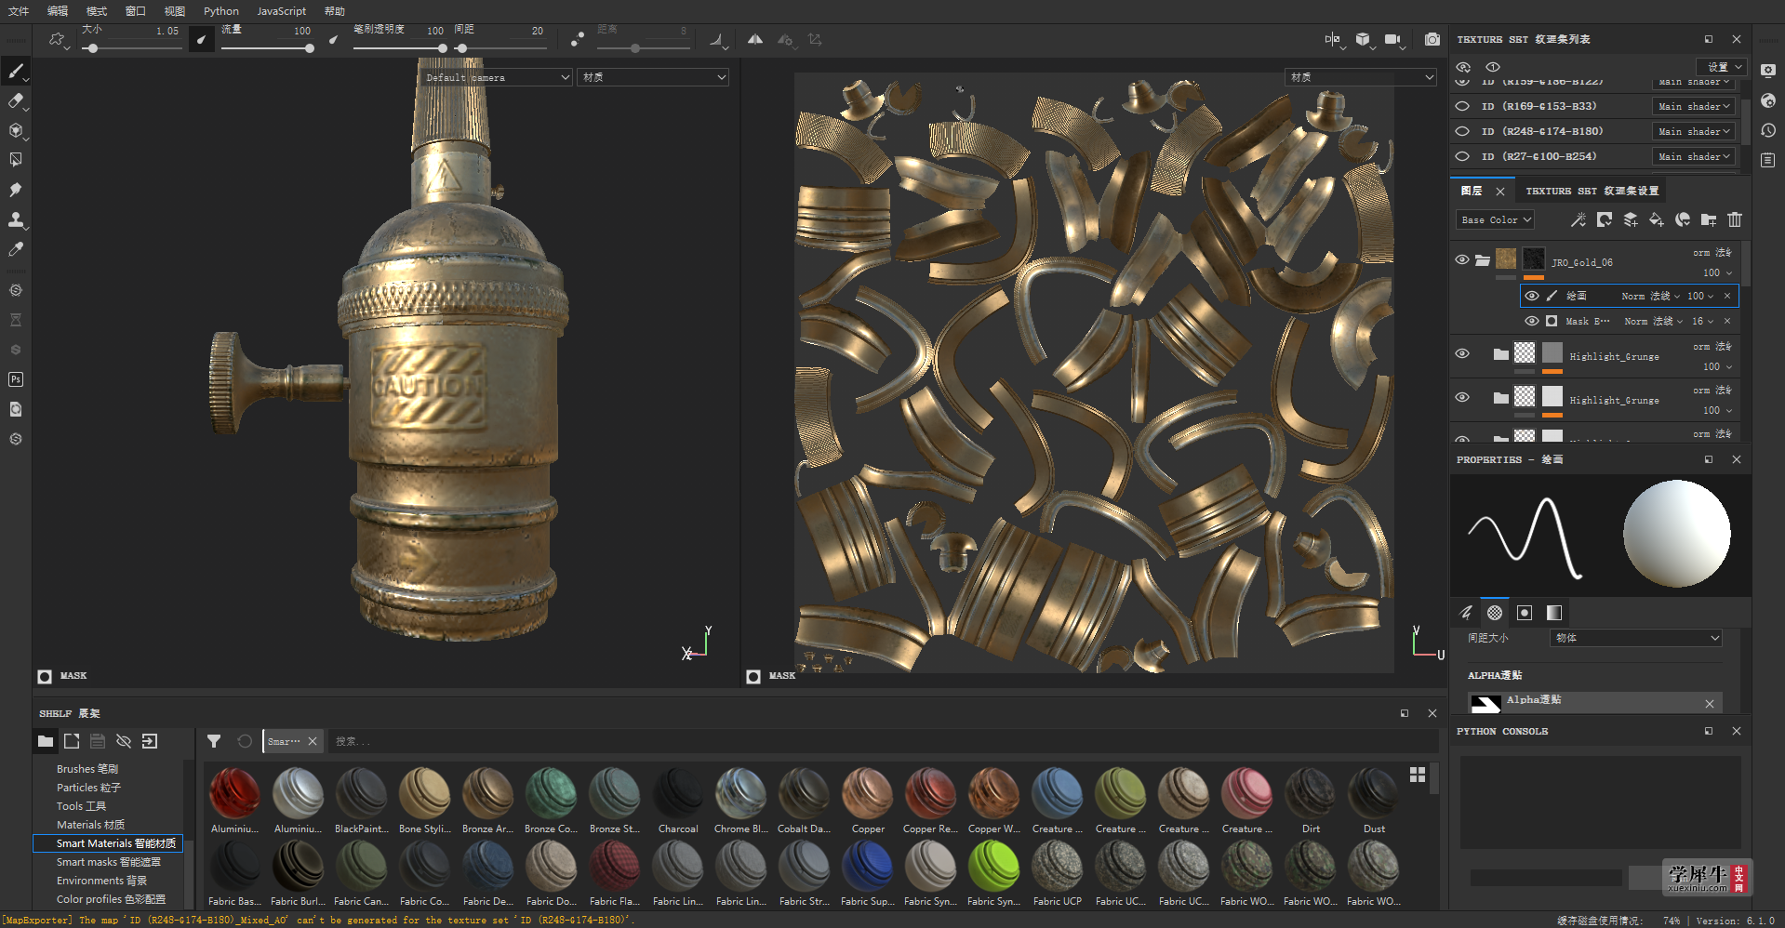This screenshot has height=928, width=1785.
Task: Open the 设置 settings dropdown in texture set list
Action: click(1723, 67)
